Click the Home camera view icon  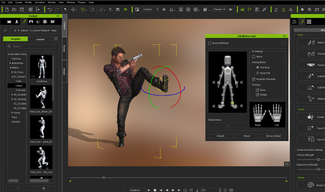[171, 9]
